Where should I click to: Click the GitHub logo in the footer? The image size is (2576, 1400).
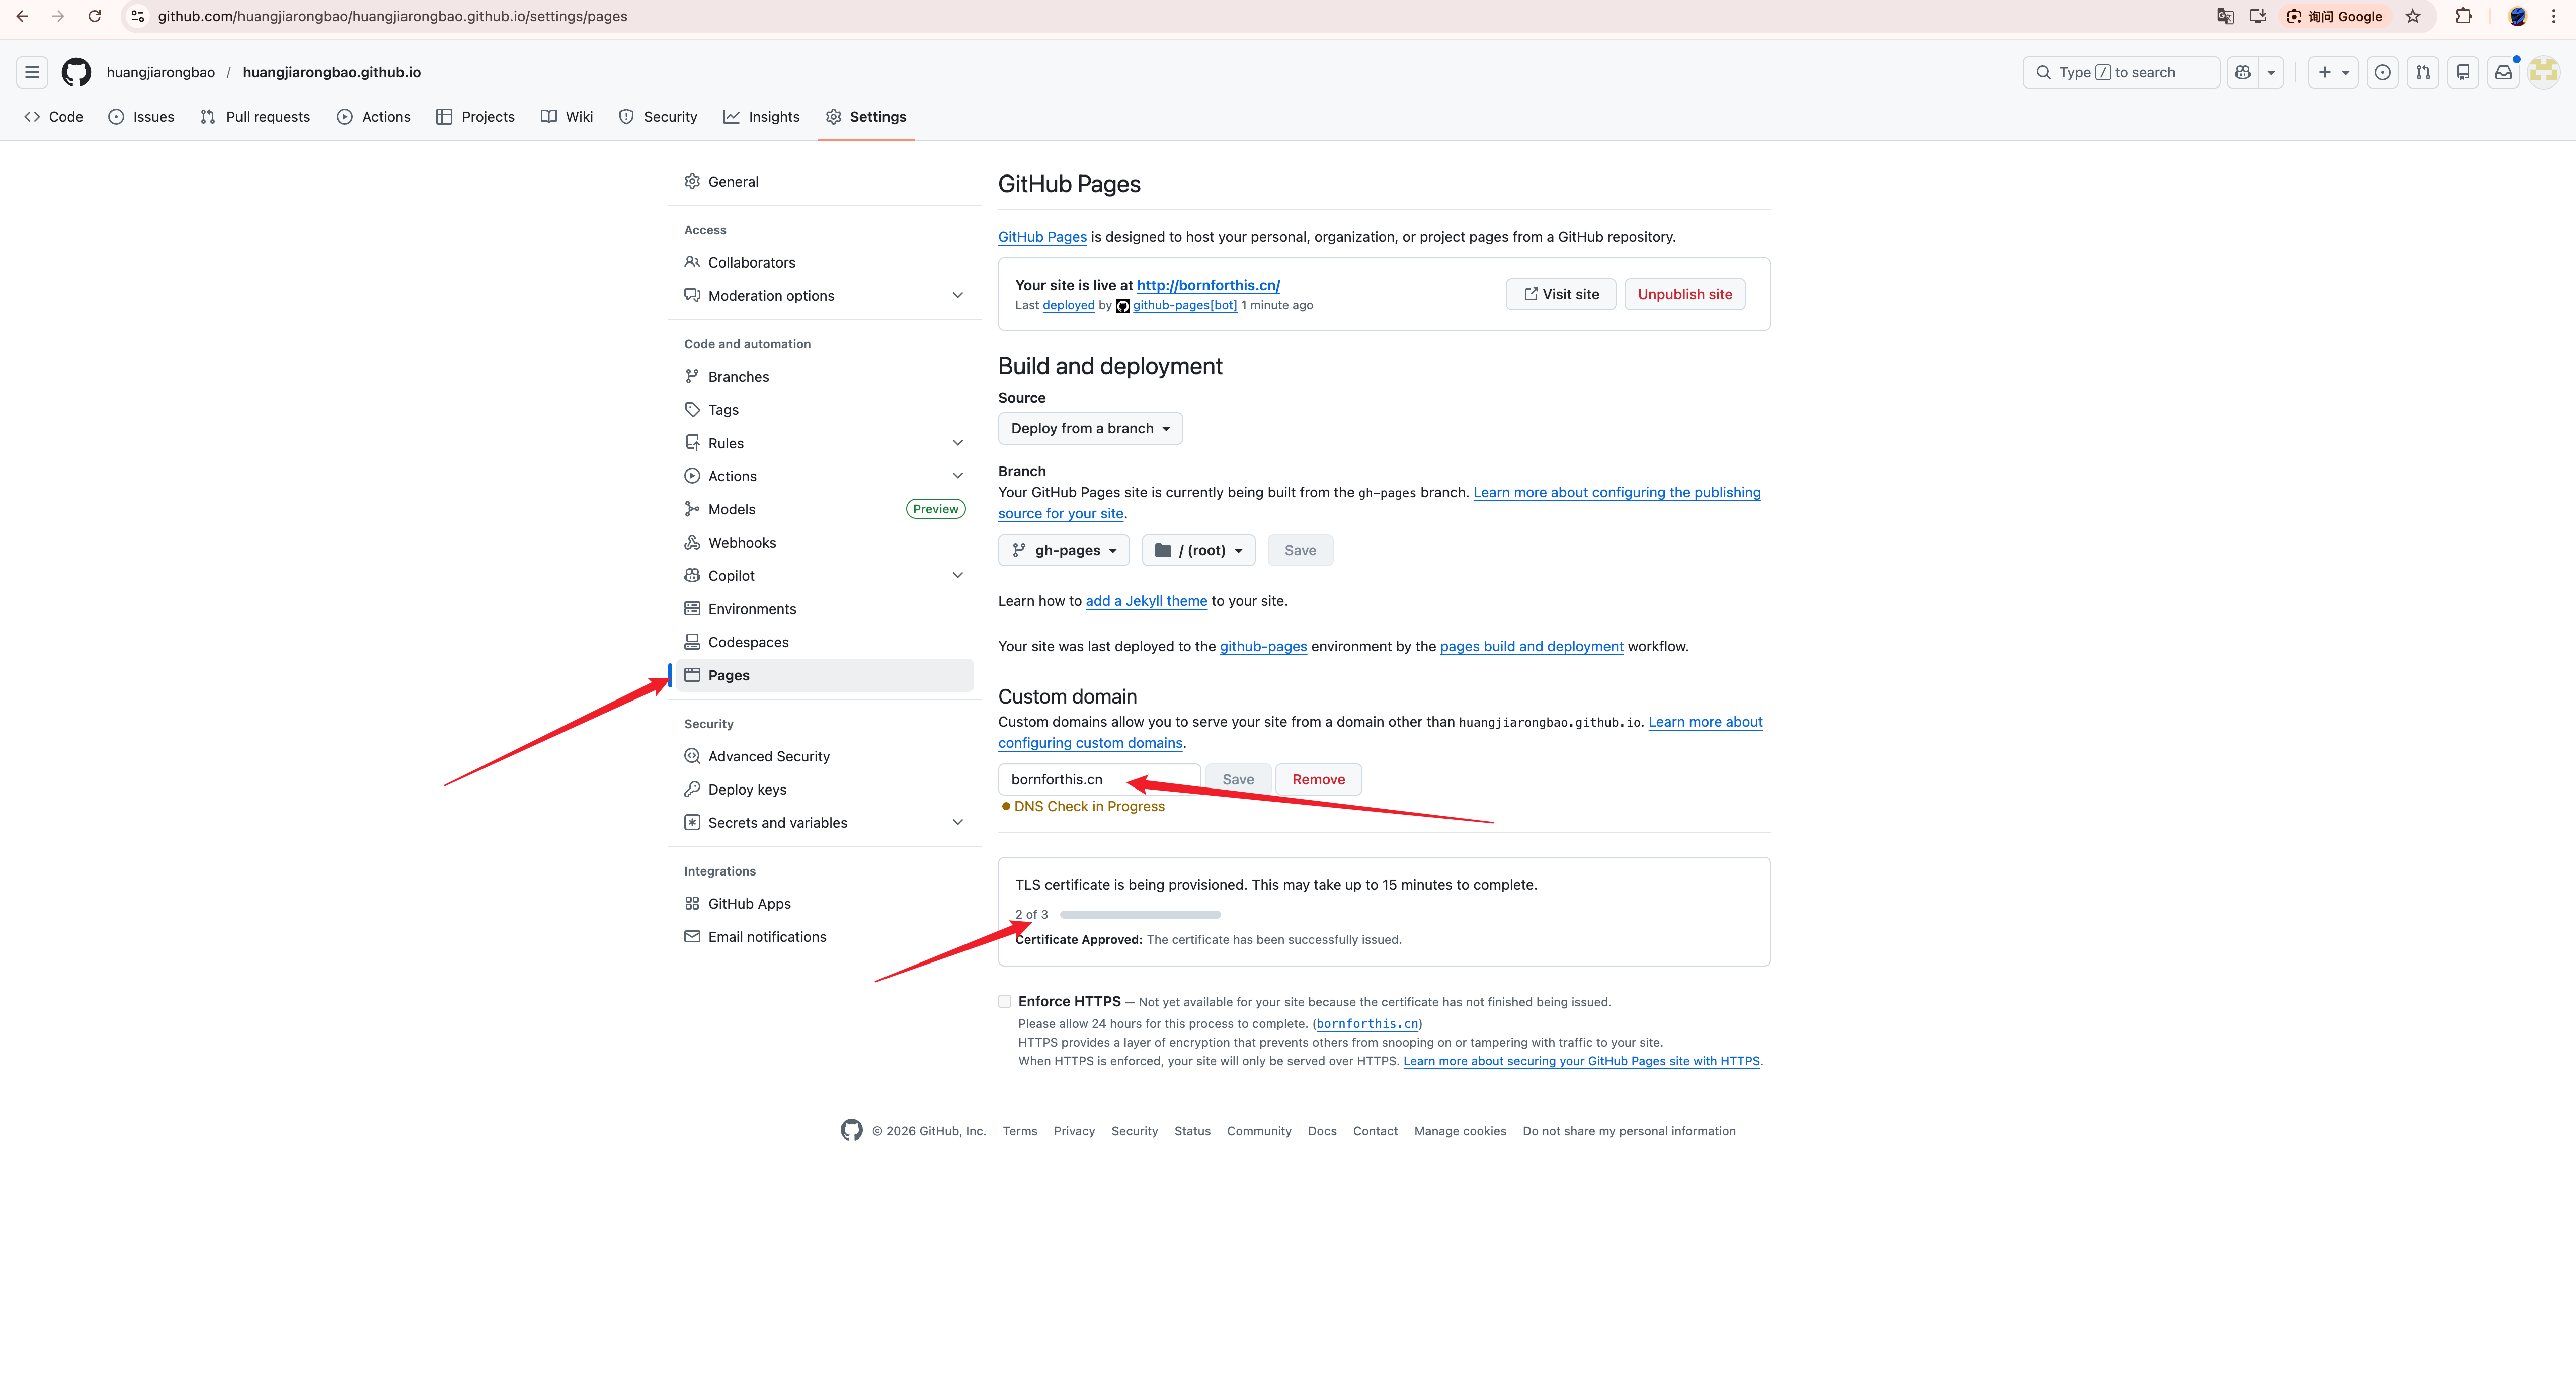852,1130
